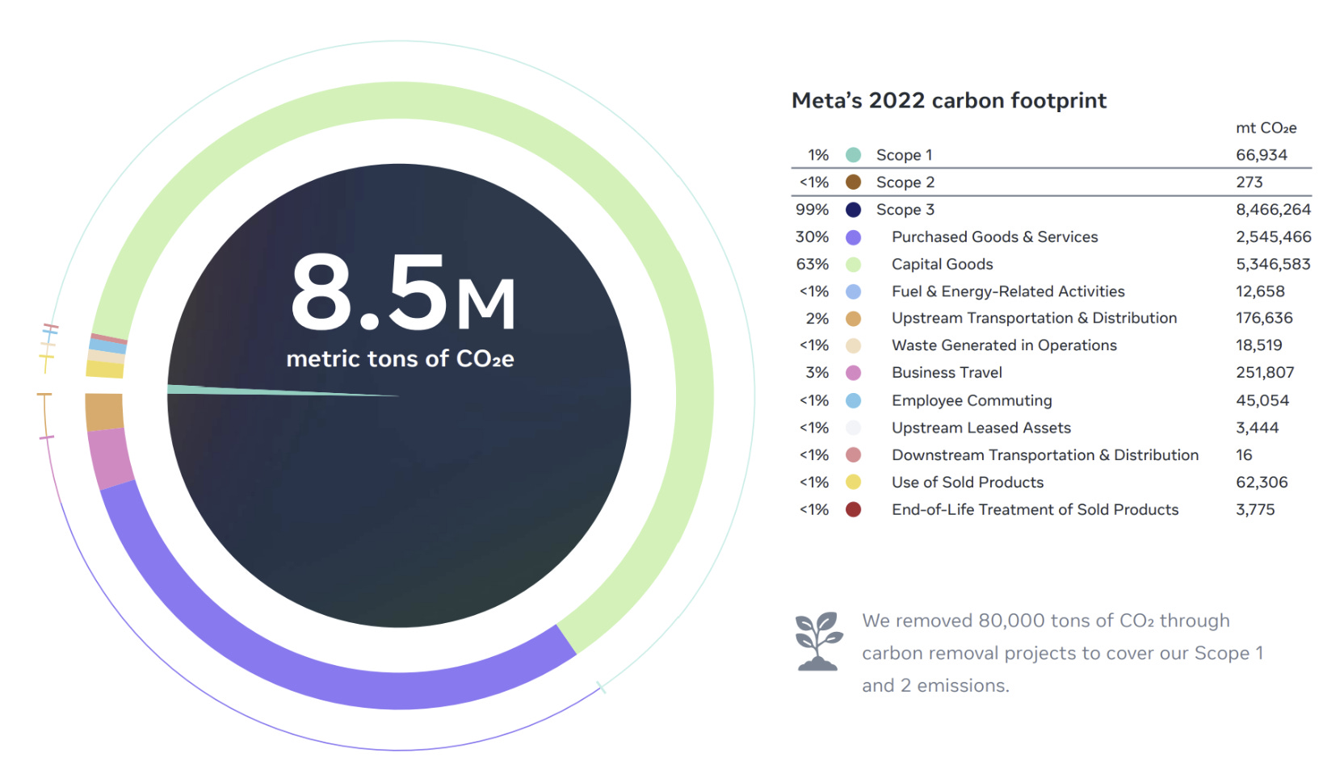This screenshot has height=757, width=1344.
Task: Click the 30% percentage for Purchased Goods
Action: 813,237
